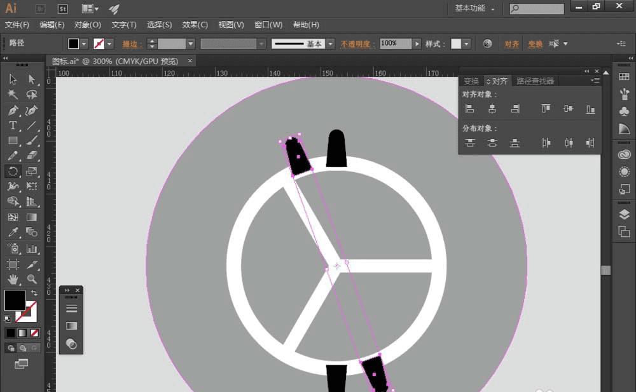The image size is (636, 392).
Task: Select the Line Segment tool
Action: 32,126
